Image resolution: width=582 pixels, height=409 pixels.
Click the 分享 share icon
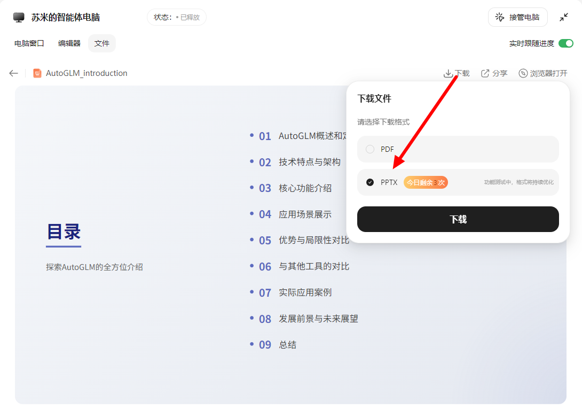485,73
